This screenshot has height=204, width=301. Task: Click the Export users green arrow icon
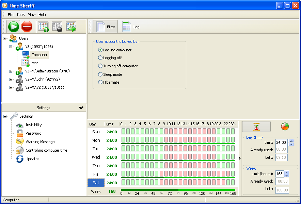(x=71, y=27)
